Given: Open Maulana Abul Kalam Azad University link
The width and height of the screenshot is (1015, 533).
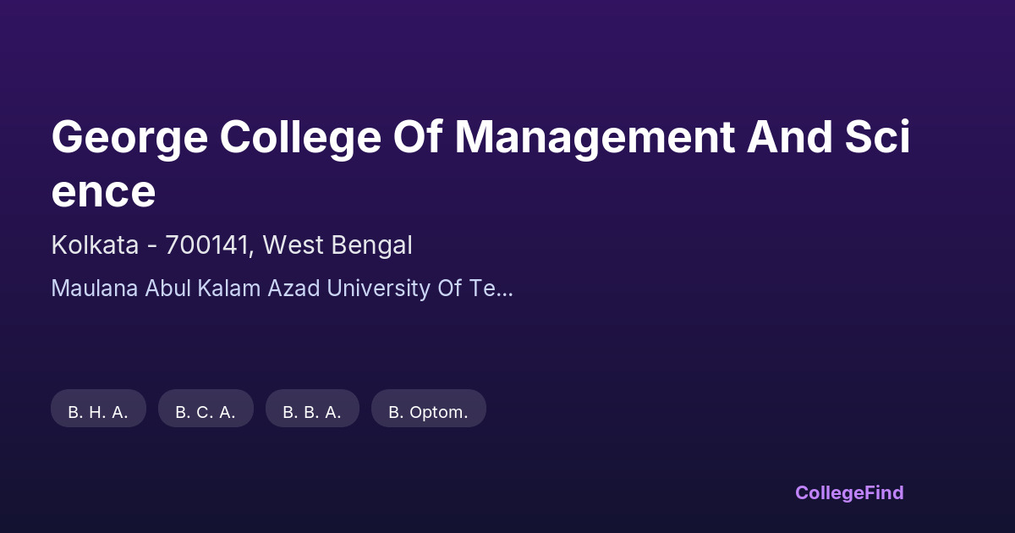Looking at the screenshot, I should pos(282,288).
